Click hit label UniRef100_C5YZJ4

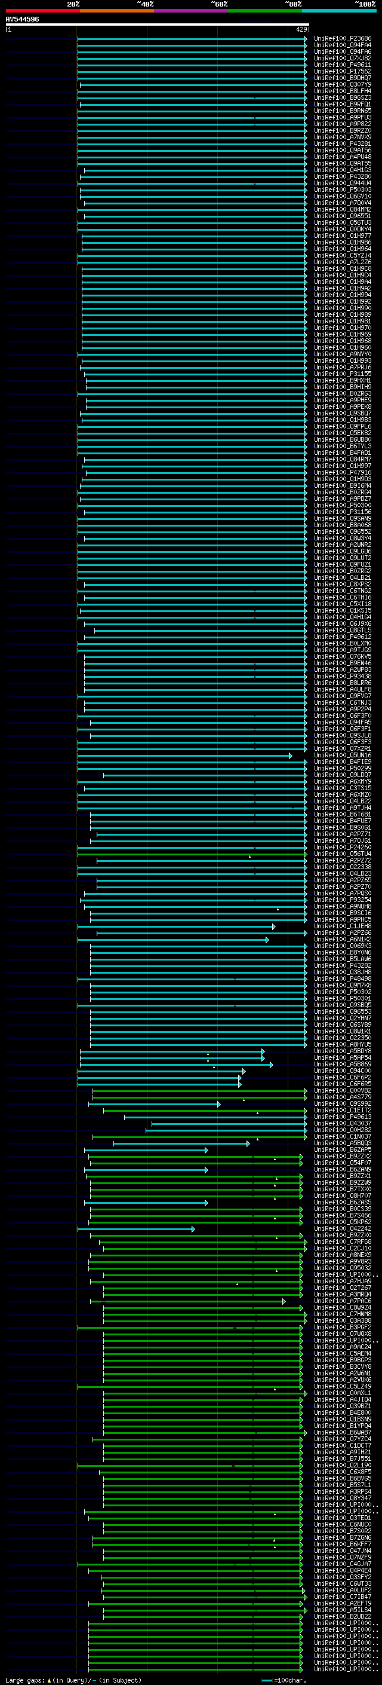[343, 256]
